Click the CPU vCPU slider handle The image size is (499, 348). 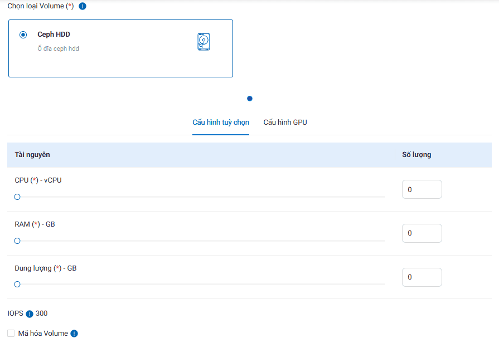coord(17,197)
